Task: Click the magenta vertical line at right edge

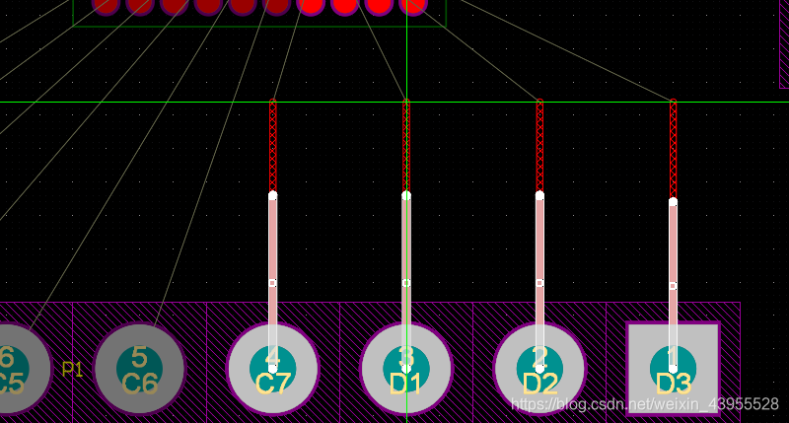Action: [780, 44]
